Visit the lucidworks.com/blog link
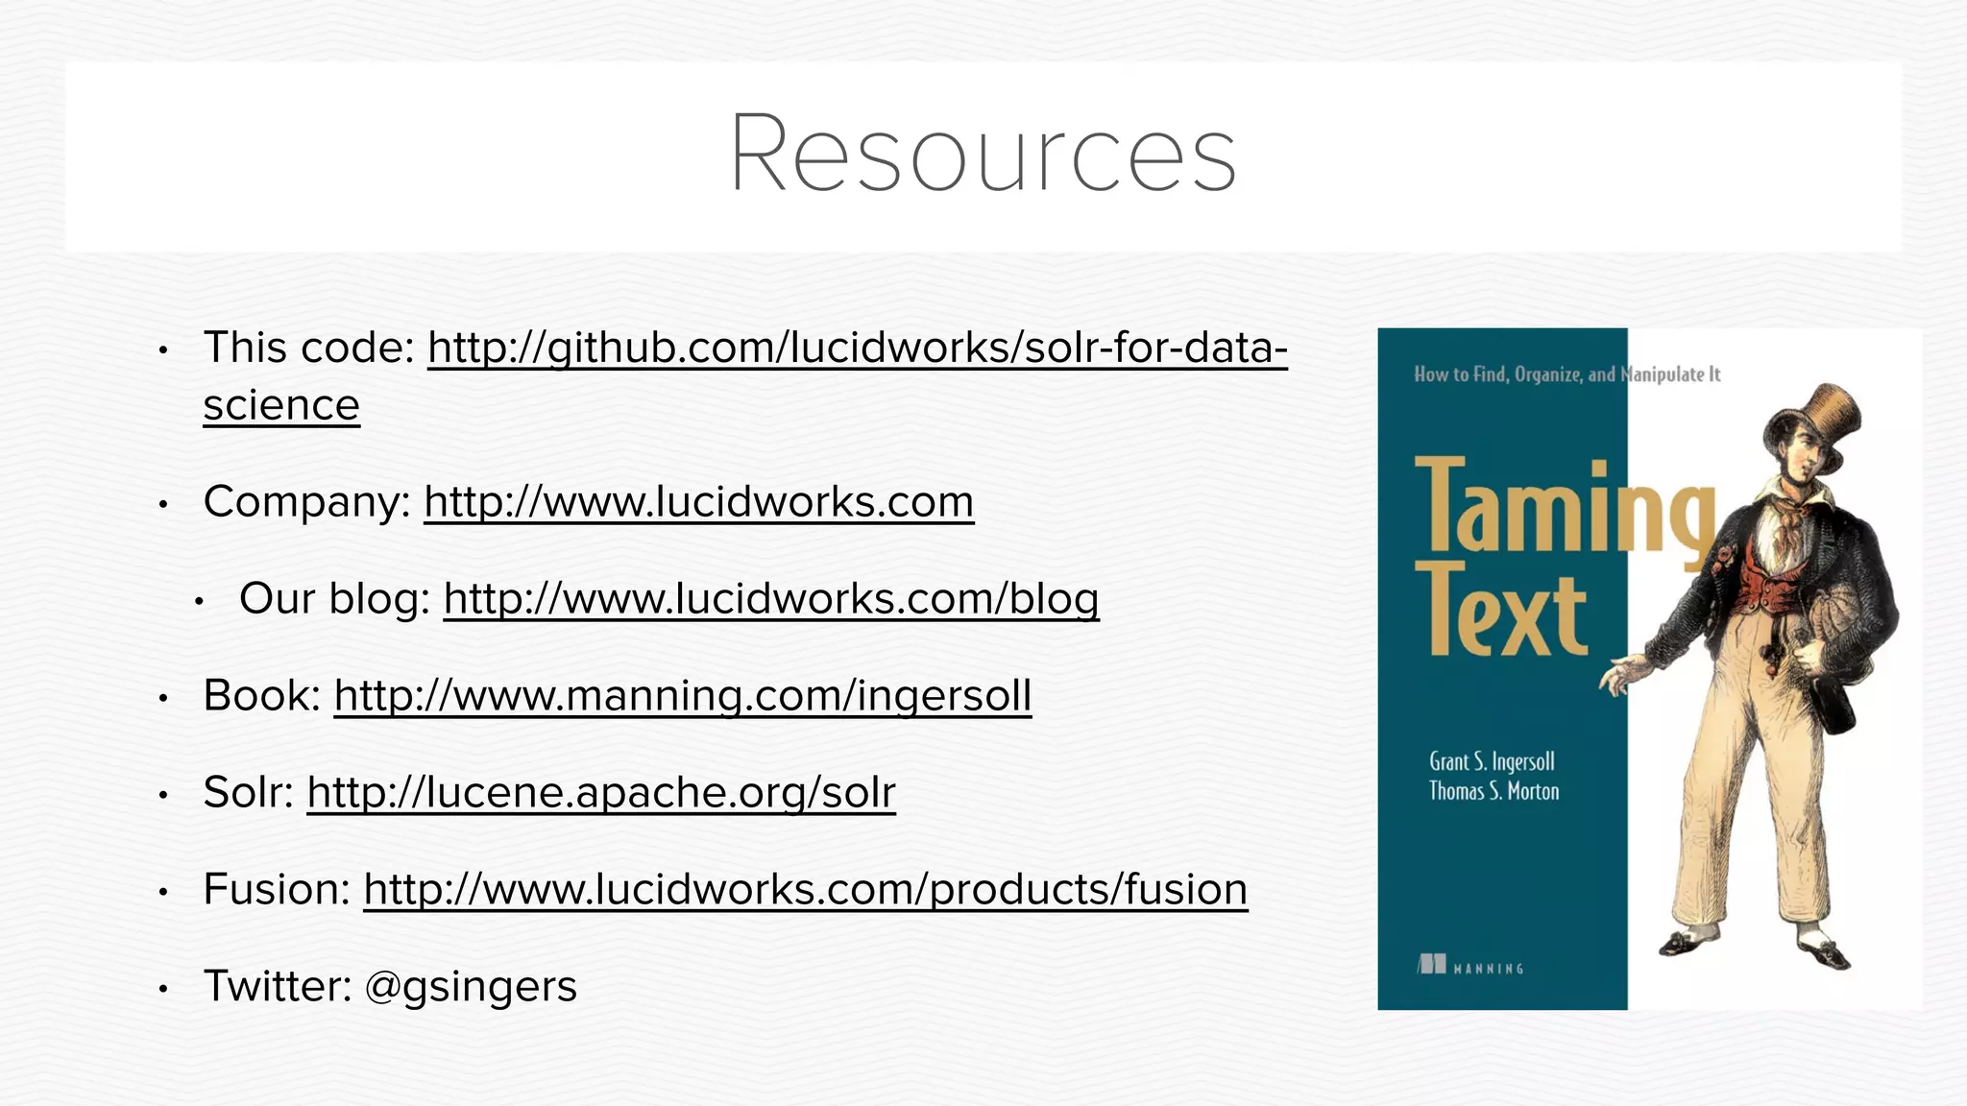 (771, 599)
